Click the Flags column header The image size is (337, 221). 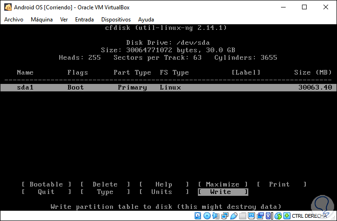pos(77,73)
